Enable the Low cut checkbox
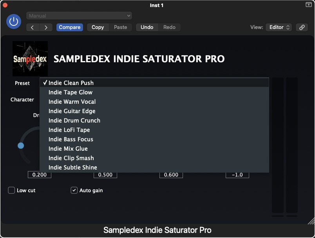The width and height of the screenshot is (315, 238). tap(11, 190)
